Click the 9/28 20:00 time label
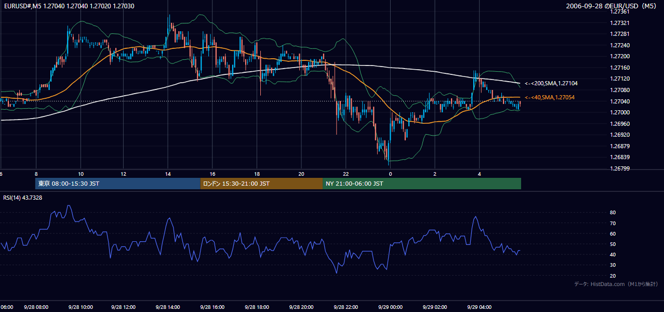664x312 pixels. point(301,307)
